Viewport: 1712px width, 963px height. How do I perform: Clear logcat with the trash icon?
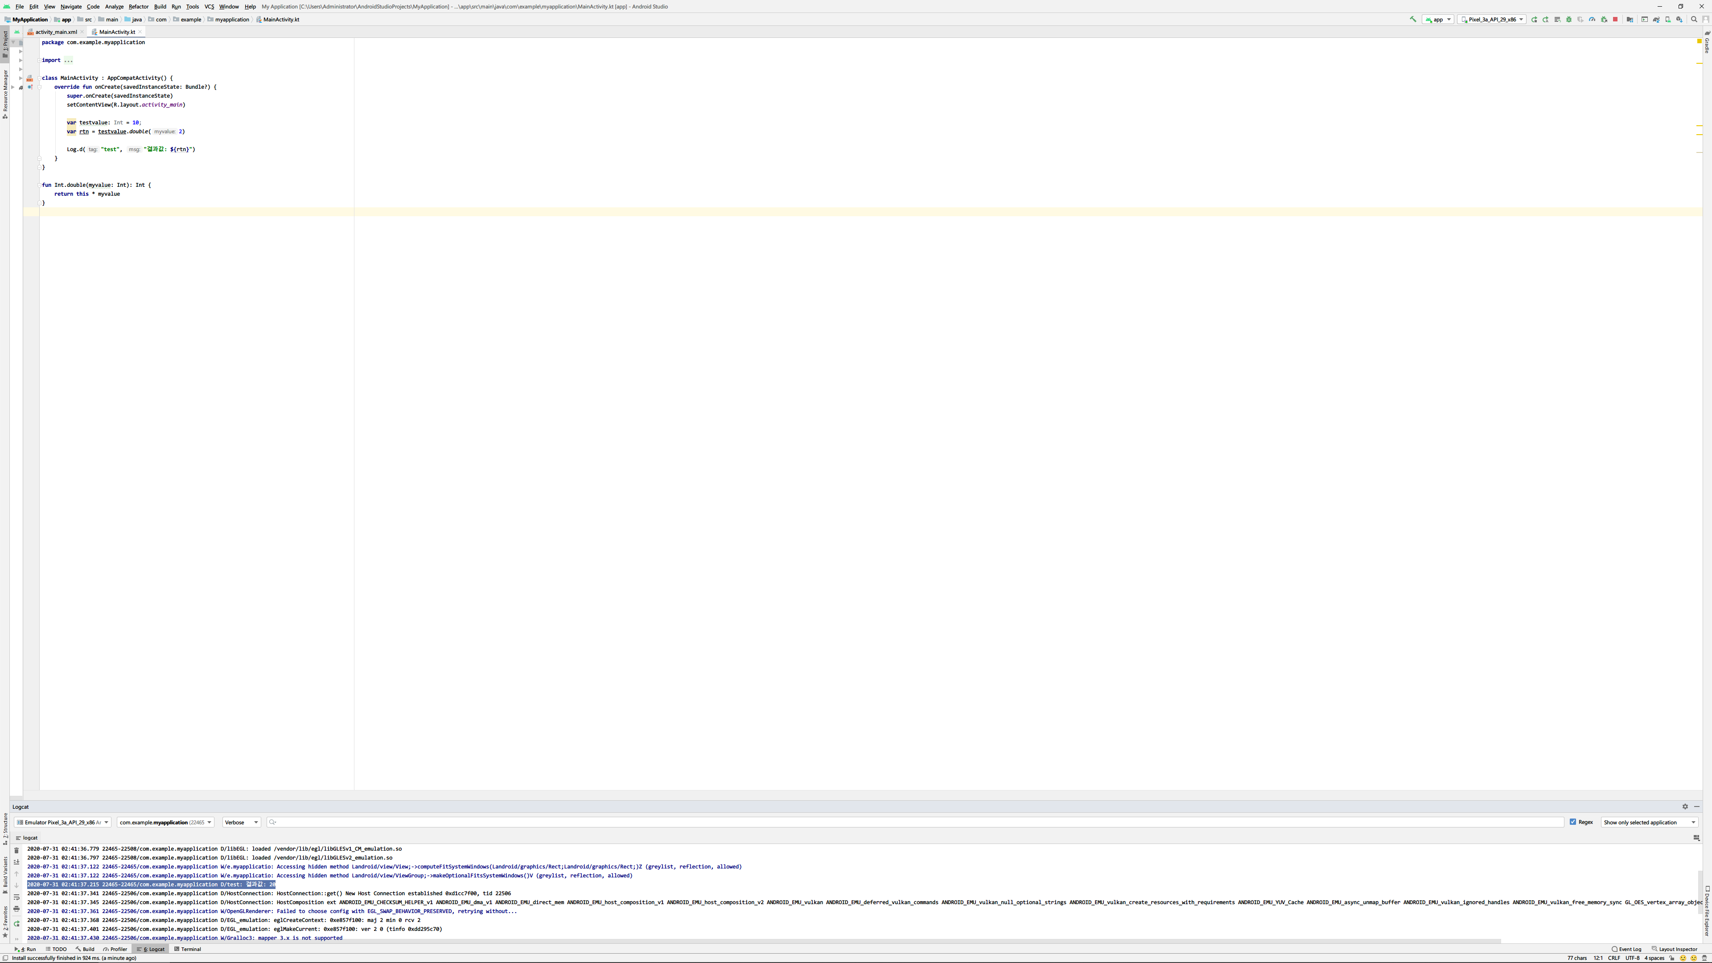coord(16,851)
